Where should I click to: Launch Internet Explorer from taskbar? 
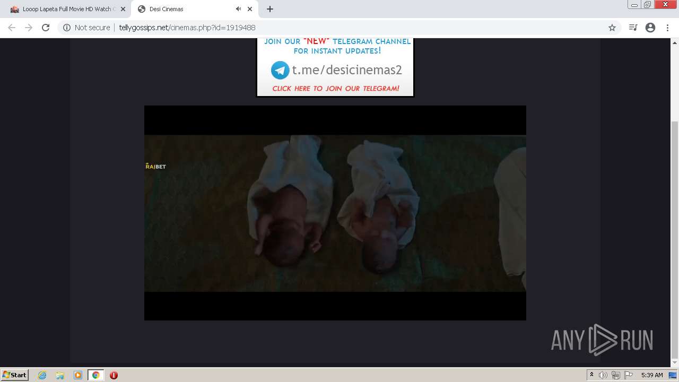tap(42, 375)
